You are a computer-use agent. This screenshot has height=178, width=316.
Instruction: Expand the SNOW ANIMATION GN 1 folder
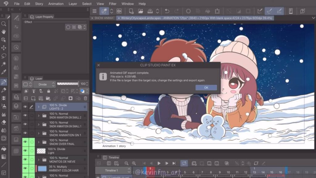point(39,133)
